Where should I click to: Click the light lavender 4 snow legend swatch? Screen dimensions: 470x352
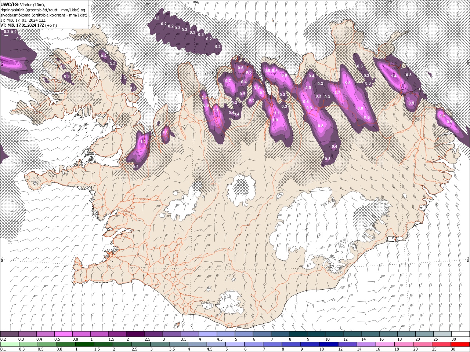[x=207, y=334]
